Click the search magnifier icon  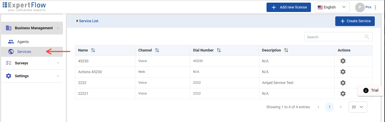coord(367,37)
